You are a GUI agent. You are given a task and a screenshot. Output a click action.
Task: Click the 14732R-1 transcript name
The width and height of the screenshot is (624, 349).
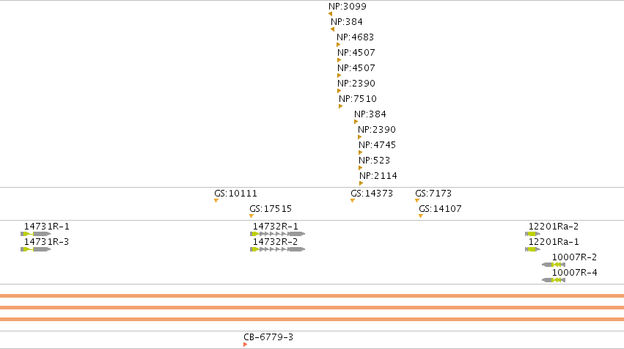click(x=276, y=227)
